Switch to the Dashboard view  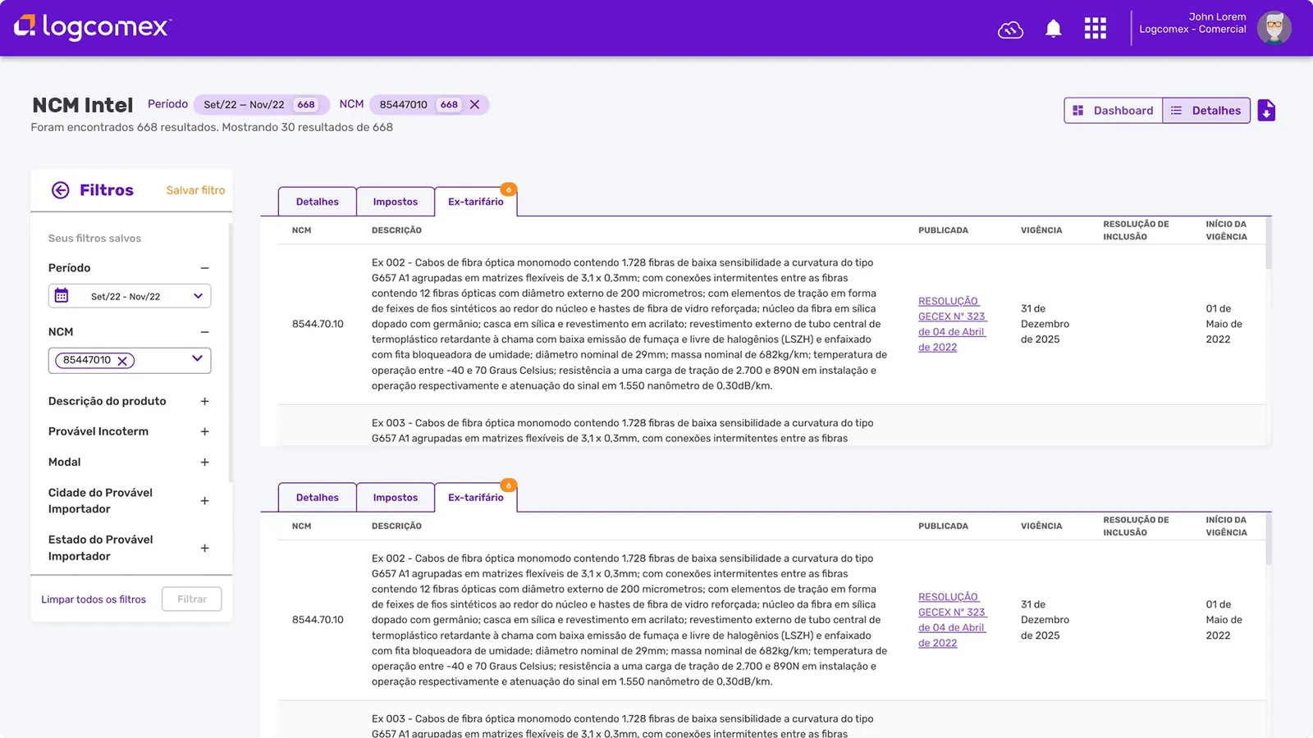point(1113,110)
